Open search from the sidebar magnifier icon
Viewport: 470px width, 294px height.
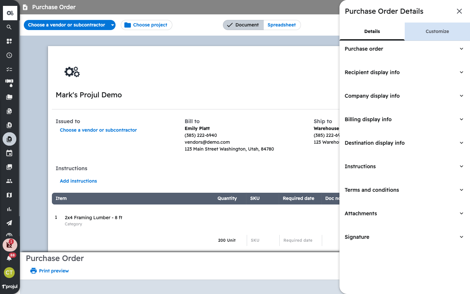click(9, 27)
